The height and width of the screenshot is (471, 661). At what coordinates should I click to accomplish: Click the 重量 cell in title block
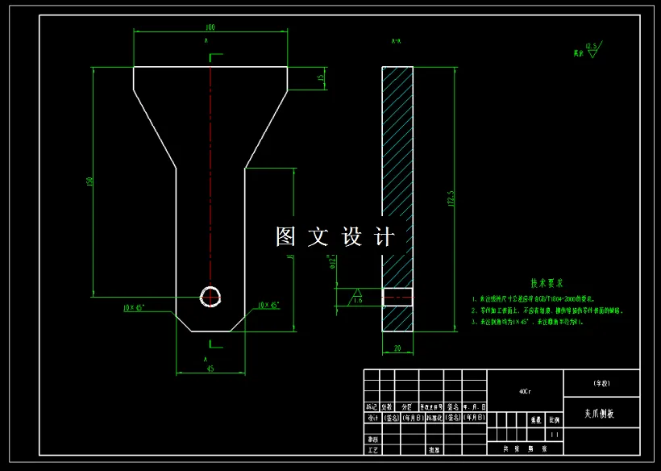[536, 420]
